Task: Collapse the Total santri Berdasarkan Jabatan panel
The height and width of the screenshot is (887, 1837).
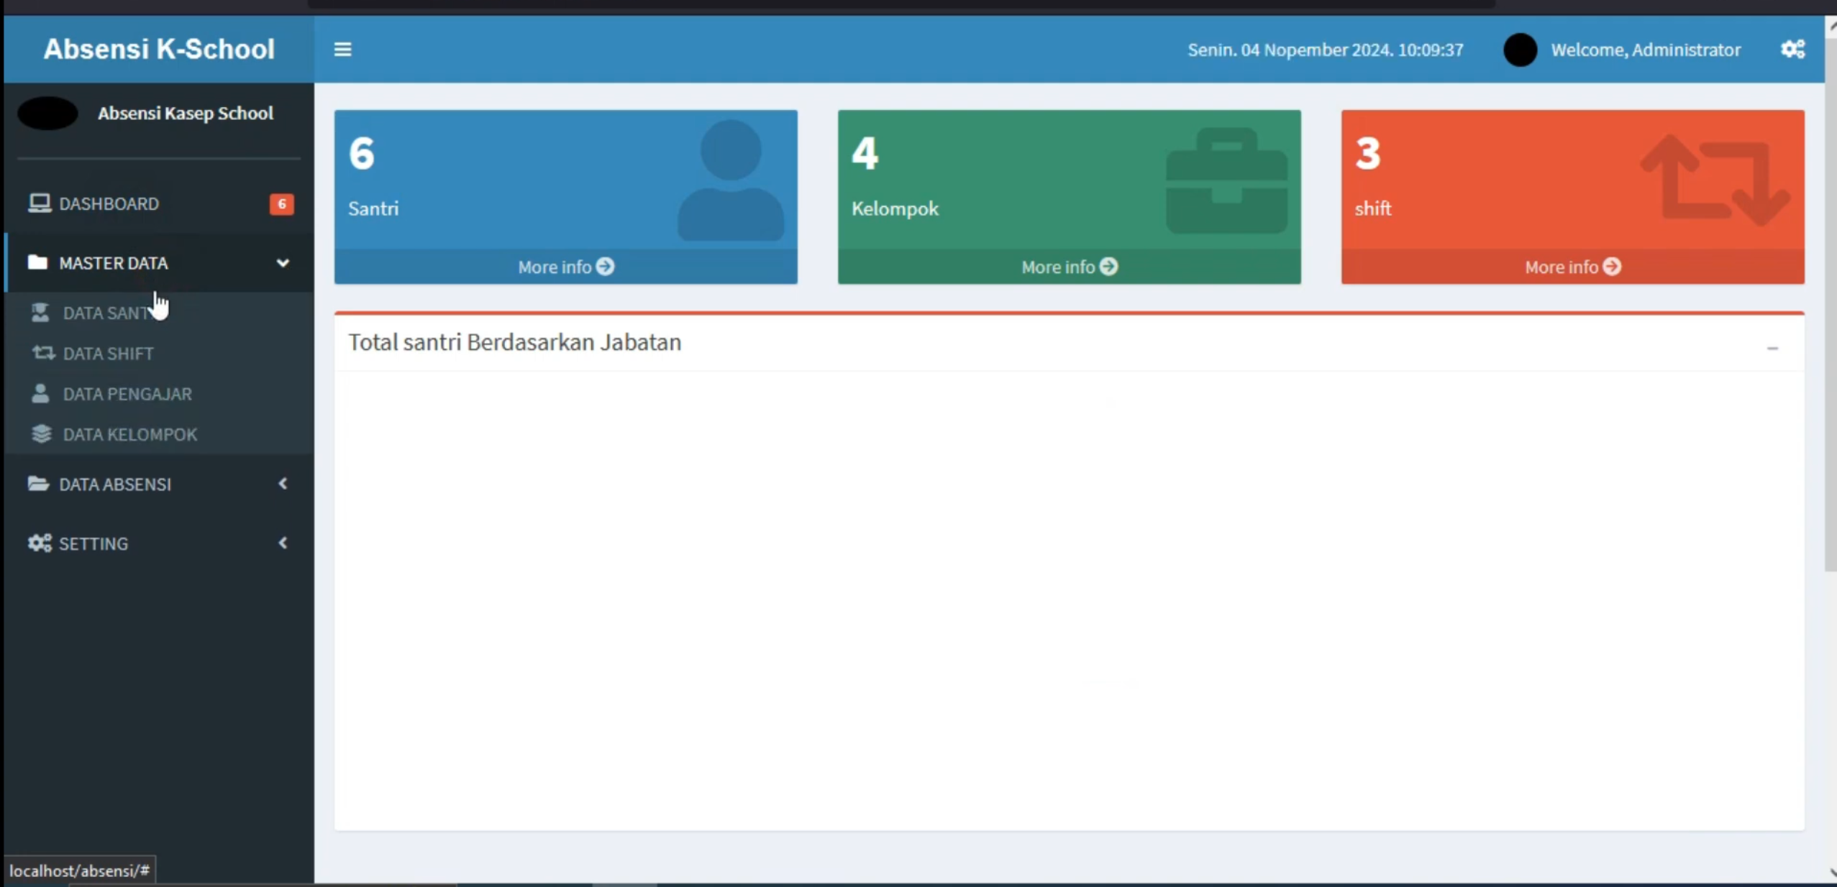Action: click(1772, 348)
